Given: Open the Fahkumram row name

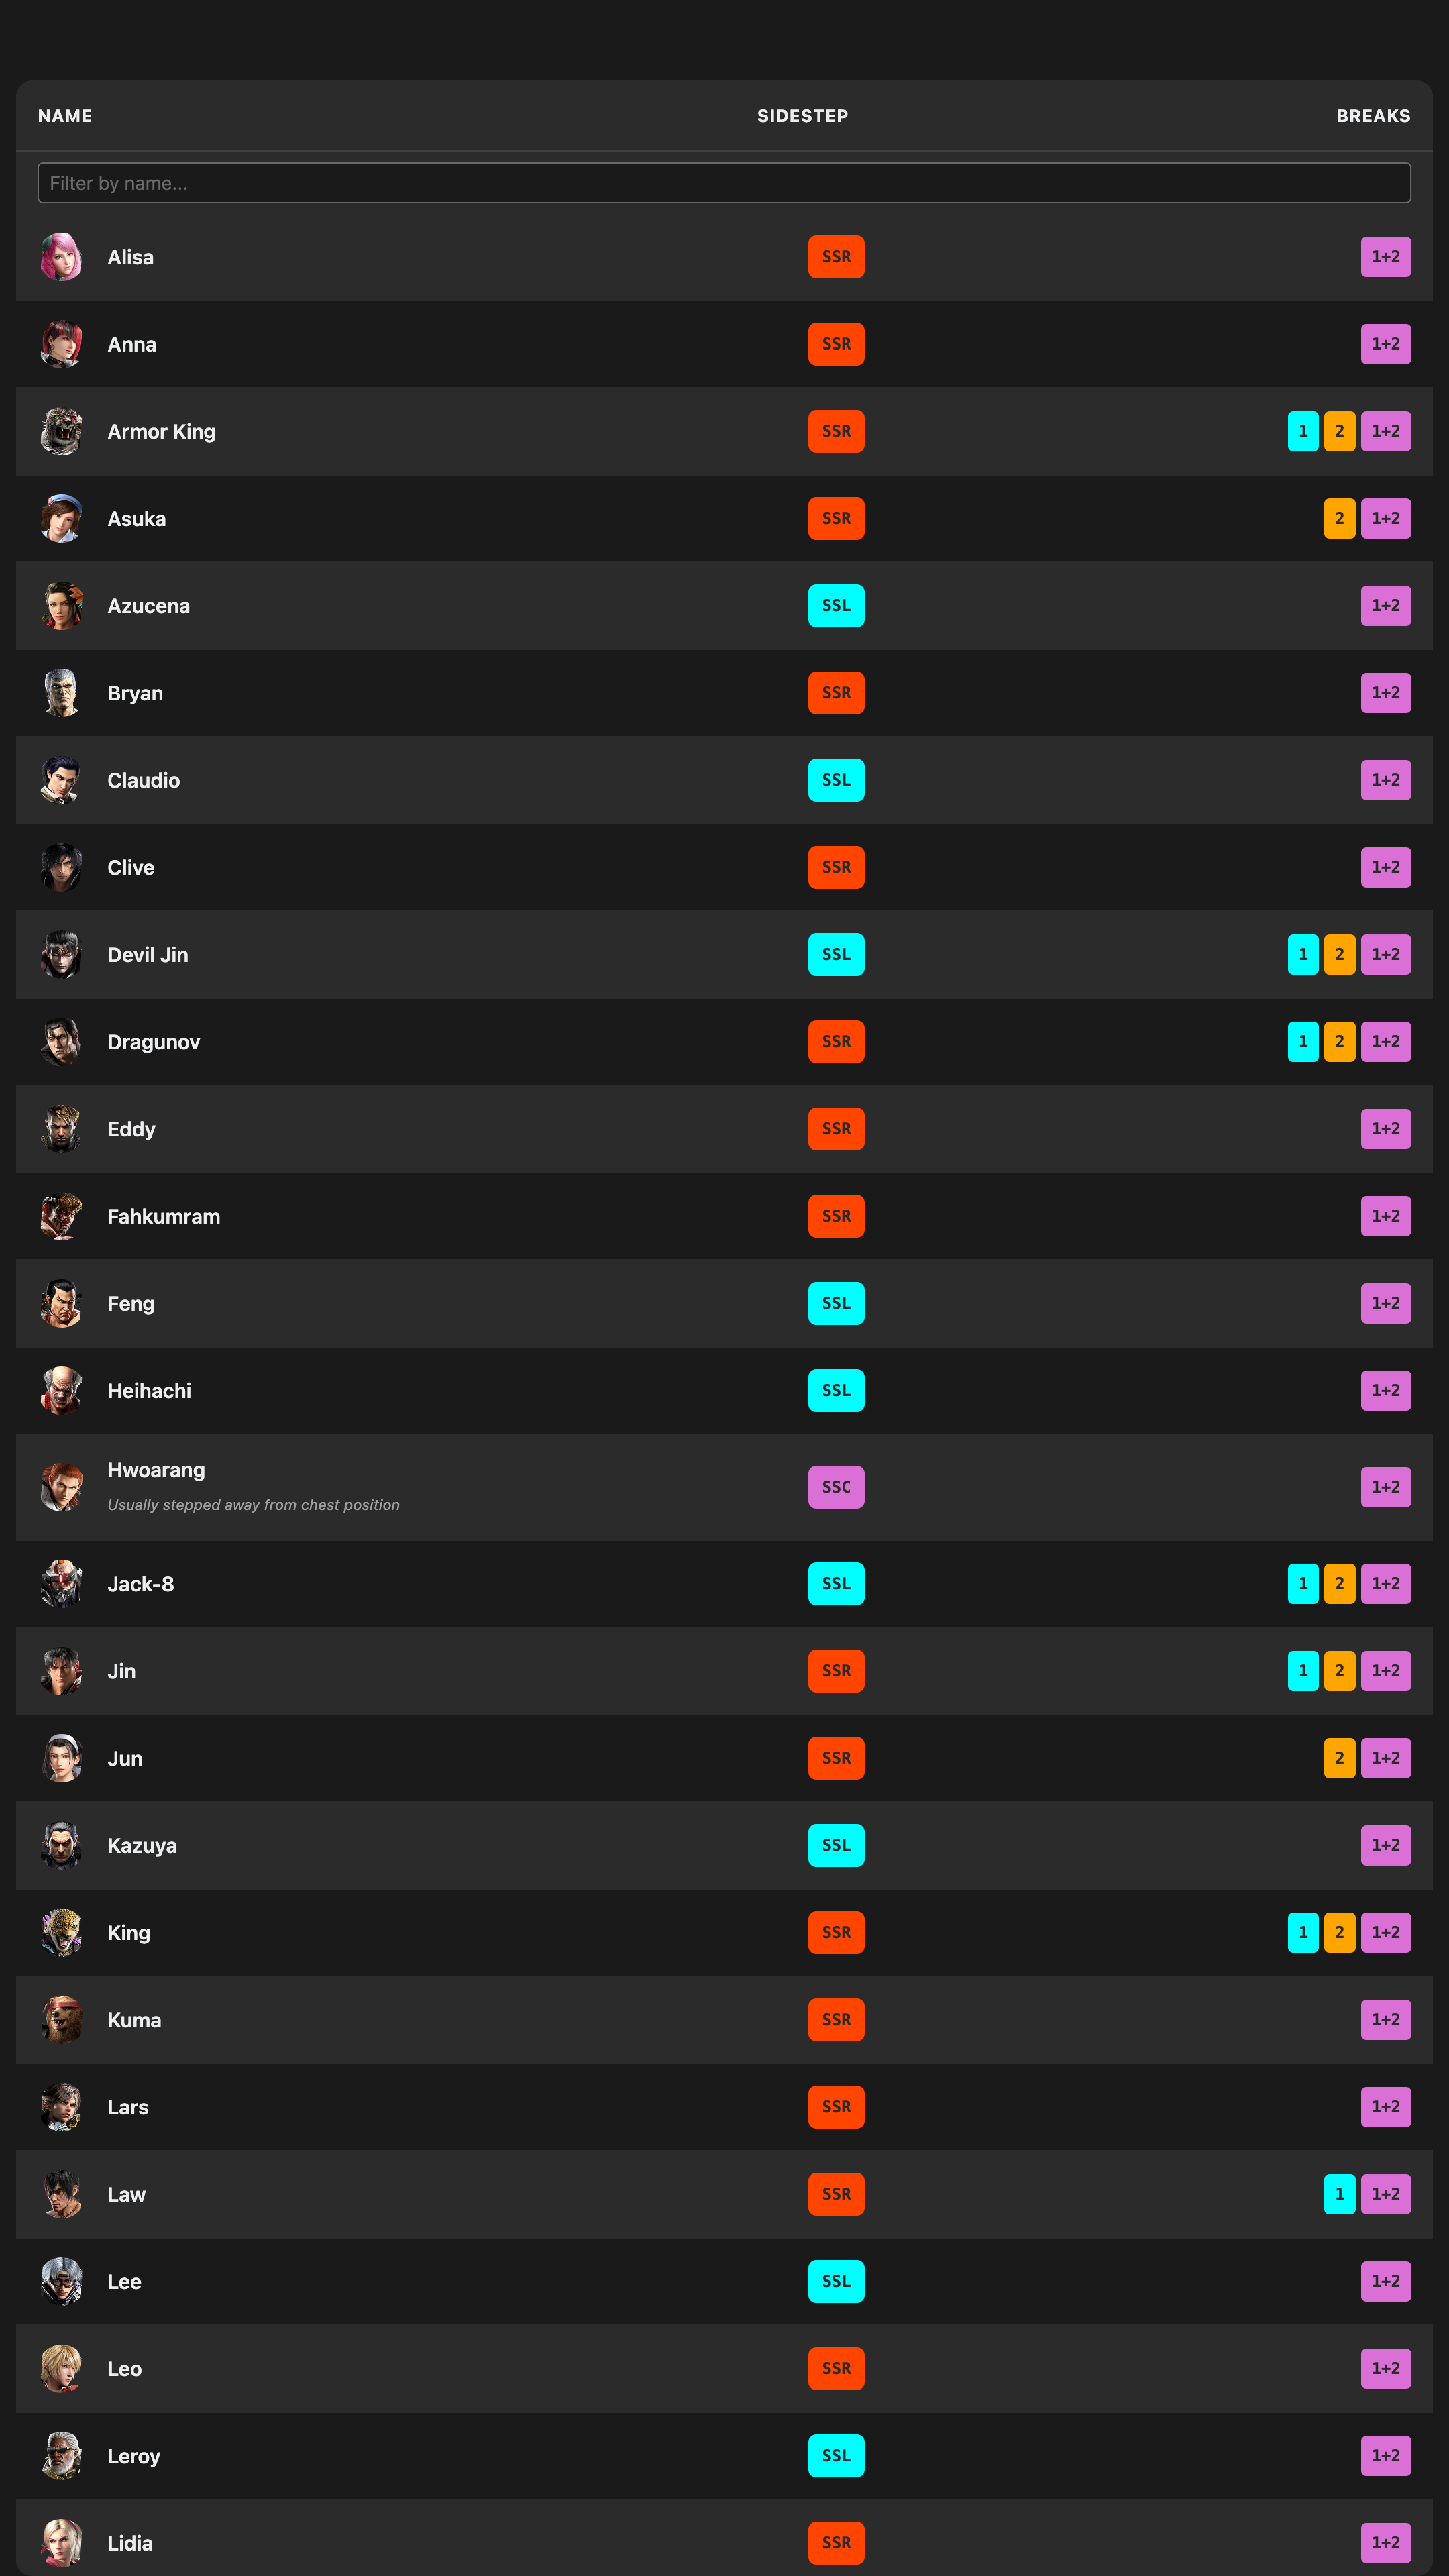Looking at the screenshot, I should coord(164,1217).
